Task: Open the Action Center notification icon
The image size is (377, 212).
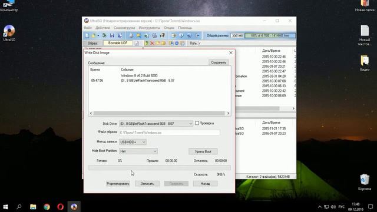Action: pos(371,207)
